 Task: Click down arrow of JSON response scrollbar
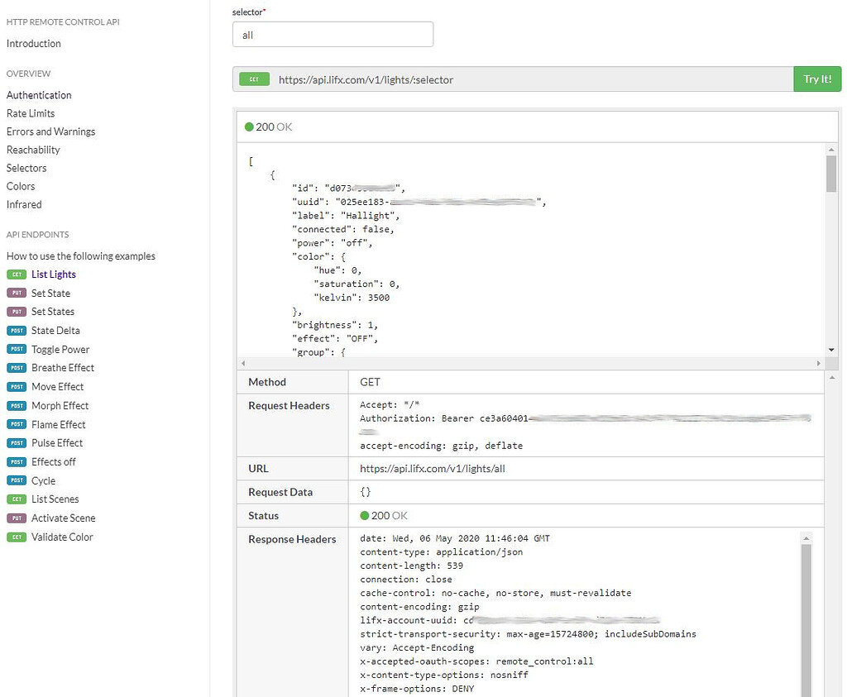point(830,350)
